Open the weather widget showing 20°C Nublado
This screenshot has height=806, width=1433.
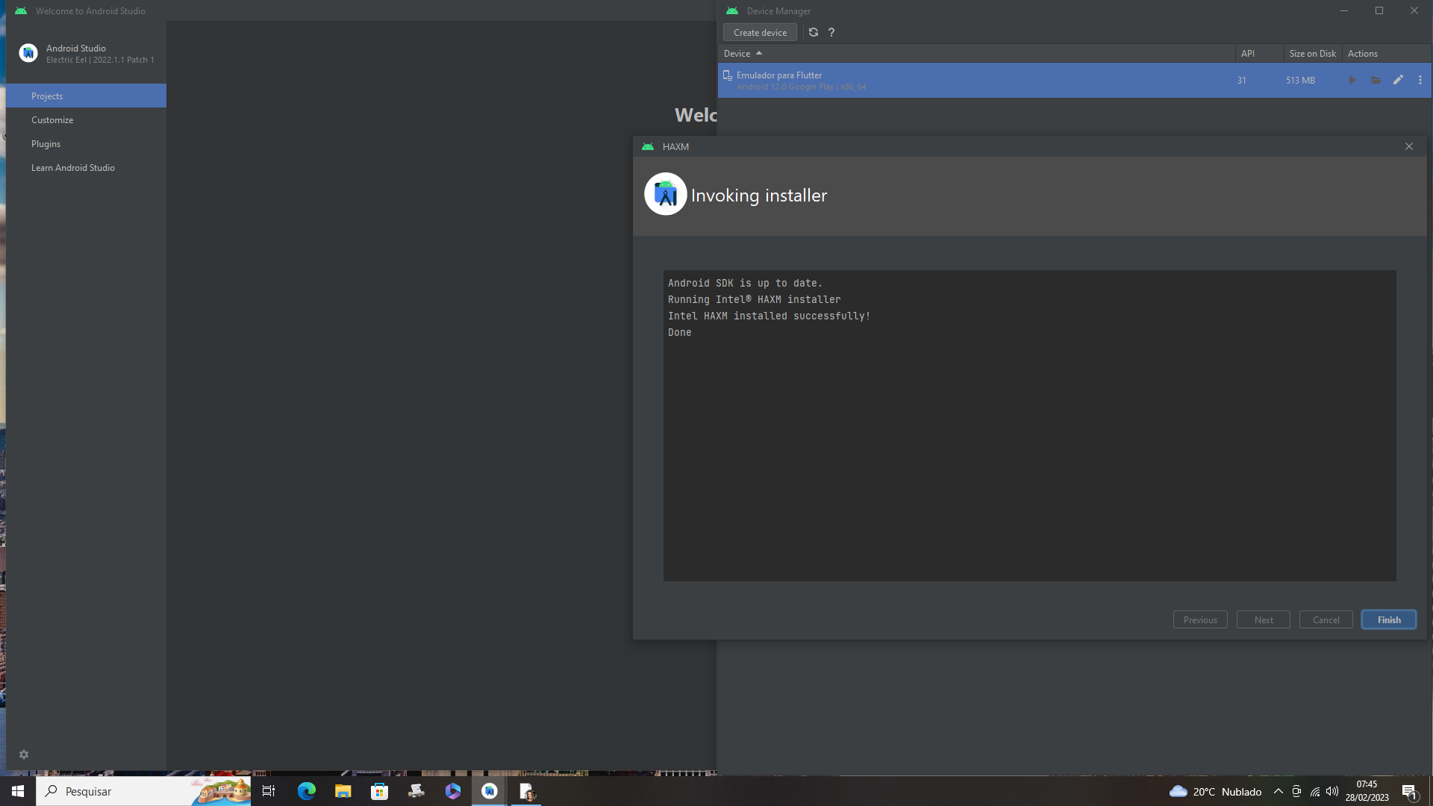[x=1215, y=791]
